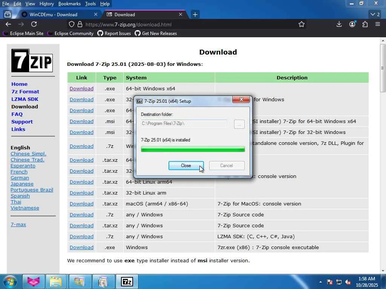This screenshot has width=386, height=289.
Task: Open the Bookmarks menu
Action: pyautogui.click(x=69, y=4)
